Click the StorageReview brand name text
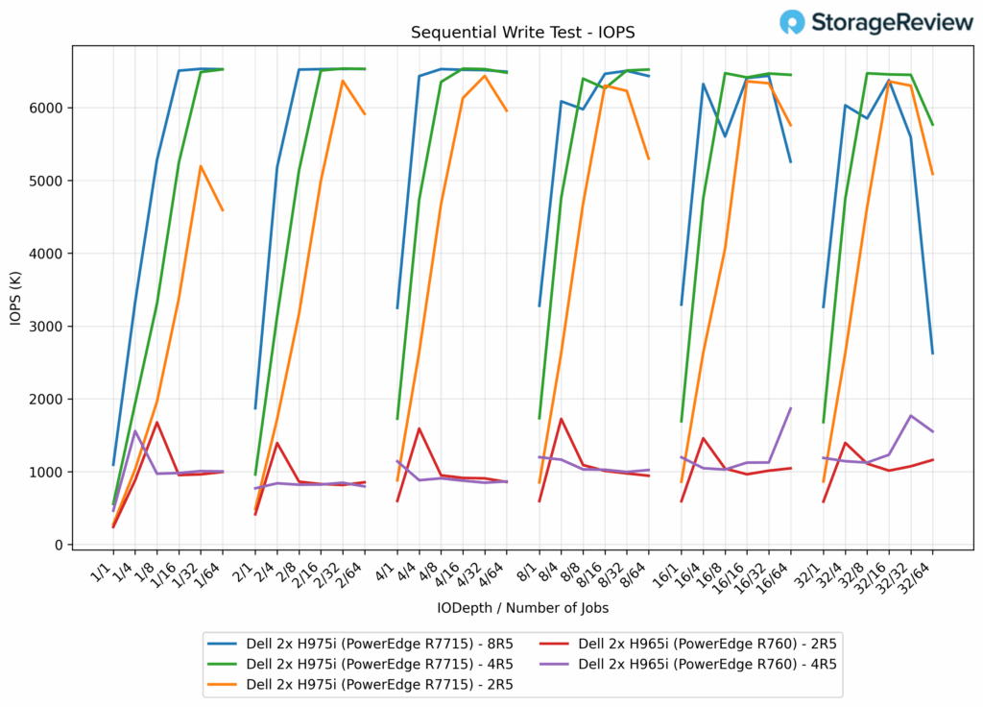Image resolution: width=983 pixels, height=707 pixels. [x=883, y=22]
